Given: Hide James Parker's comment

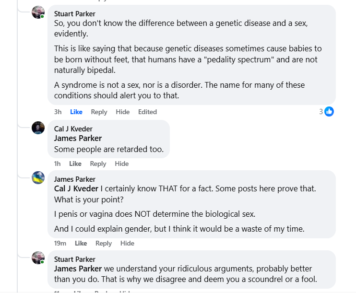Looking at the screenshot, I should pyautogui.click(x=127, y=243).
